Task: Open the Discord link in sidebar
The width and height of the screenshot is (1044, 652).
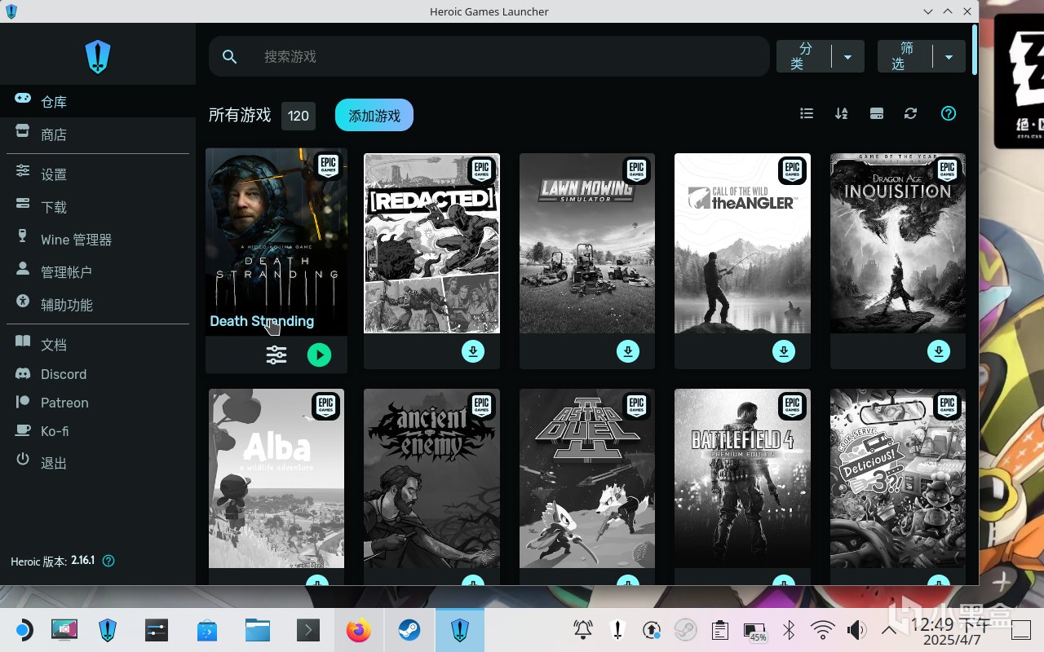Action: click(x=98, y=374)
